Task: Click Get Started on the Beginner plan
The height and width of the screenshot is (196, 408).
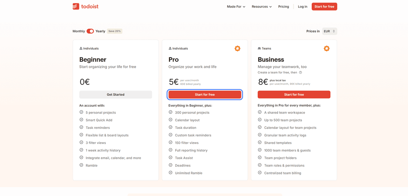Action: (116, 95)
